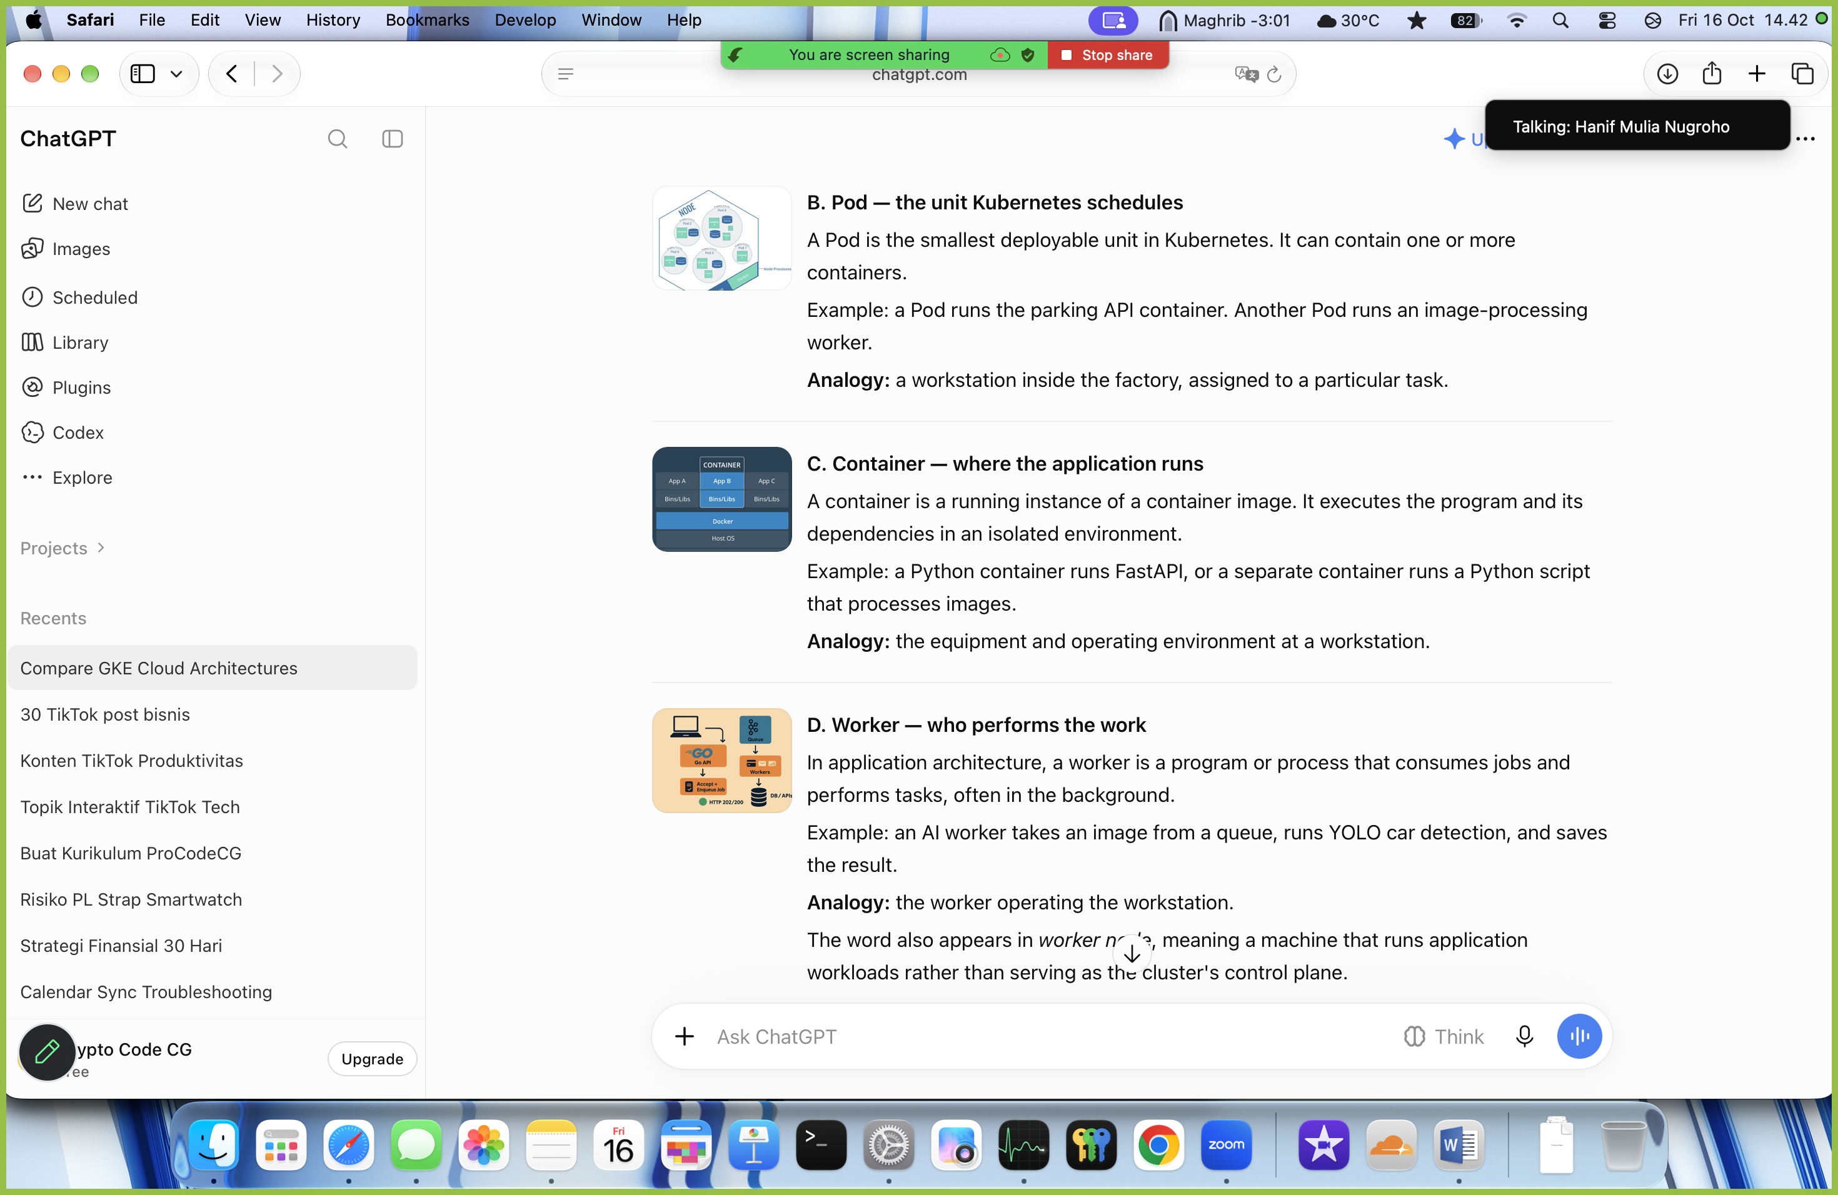Open Scheduled tasks

80,297
